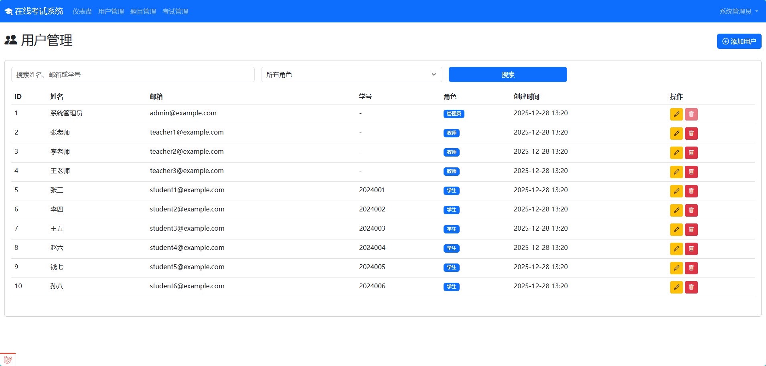The image size is (766, 366).
Task: Edit the 系统管理员 user row
Action: pyautogui.click(x=676, y=114)
